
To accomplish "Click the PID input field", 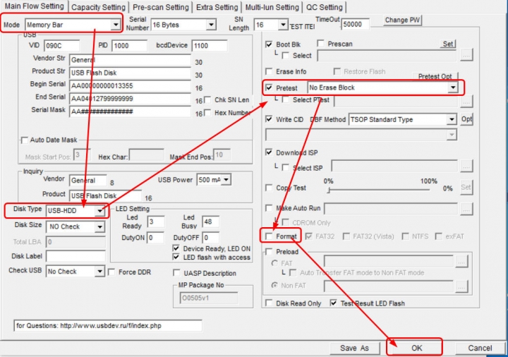I will point(129,46).
